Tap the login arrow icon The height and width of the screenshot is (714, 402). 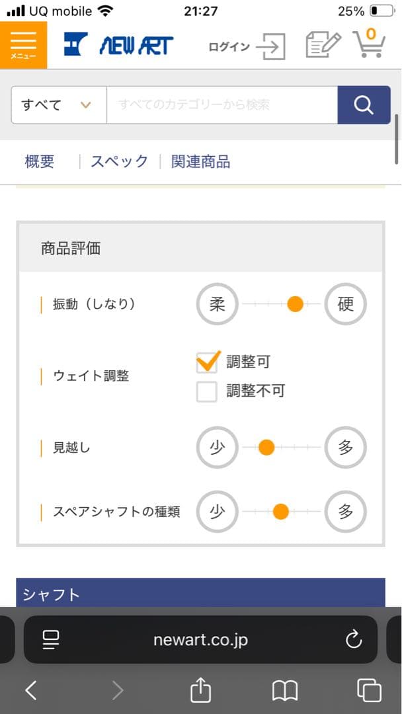pos(270,46)
